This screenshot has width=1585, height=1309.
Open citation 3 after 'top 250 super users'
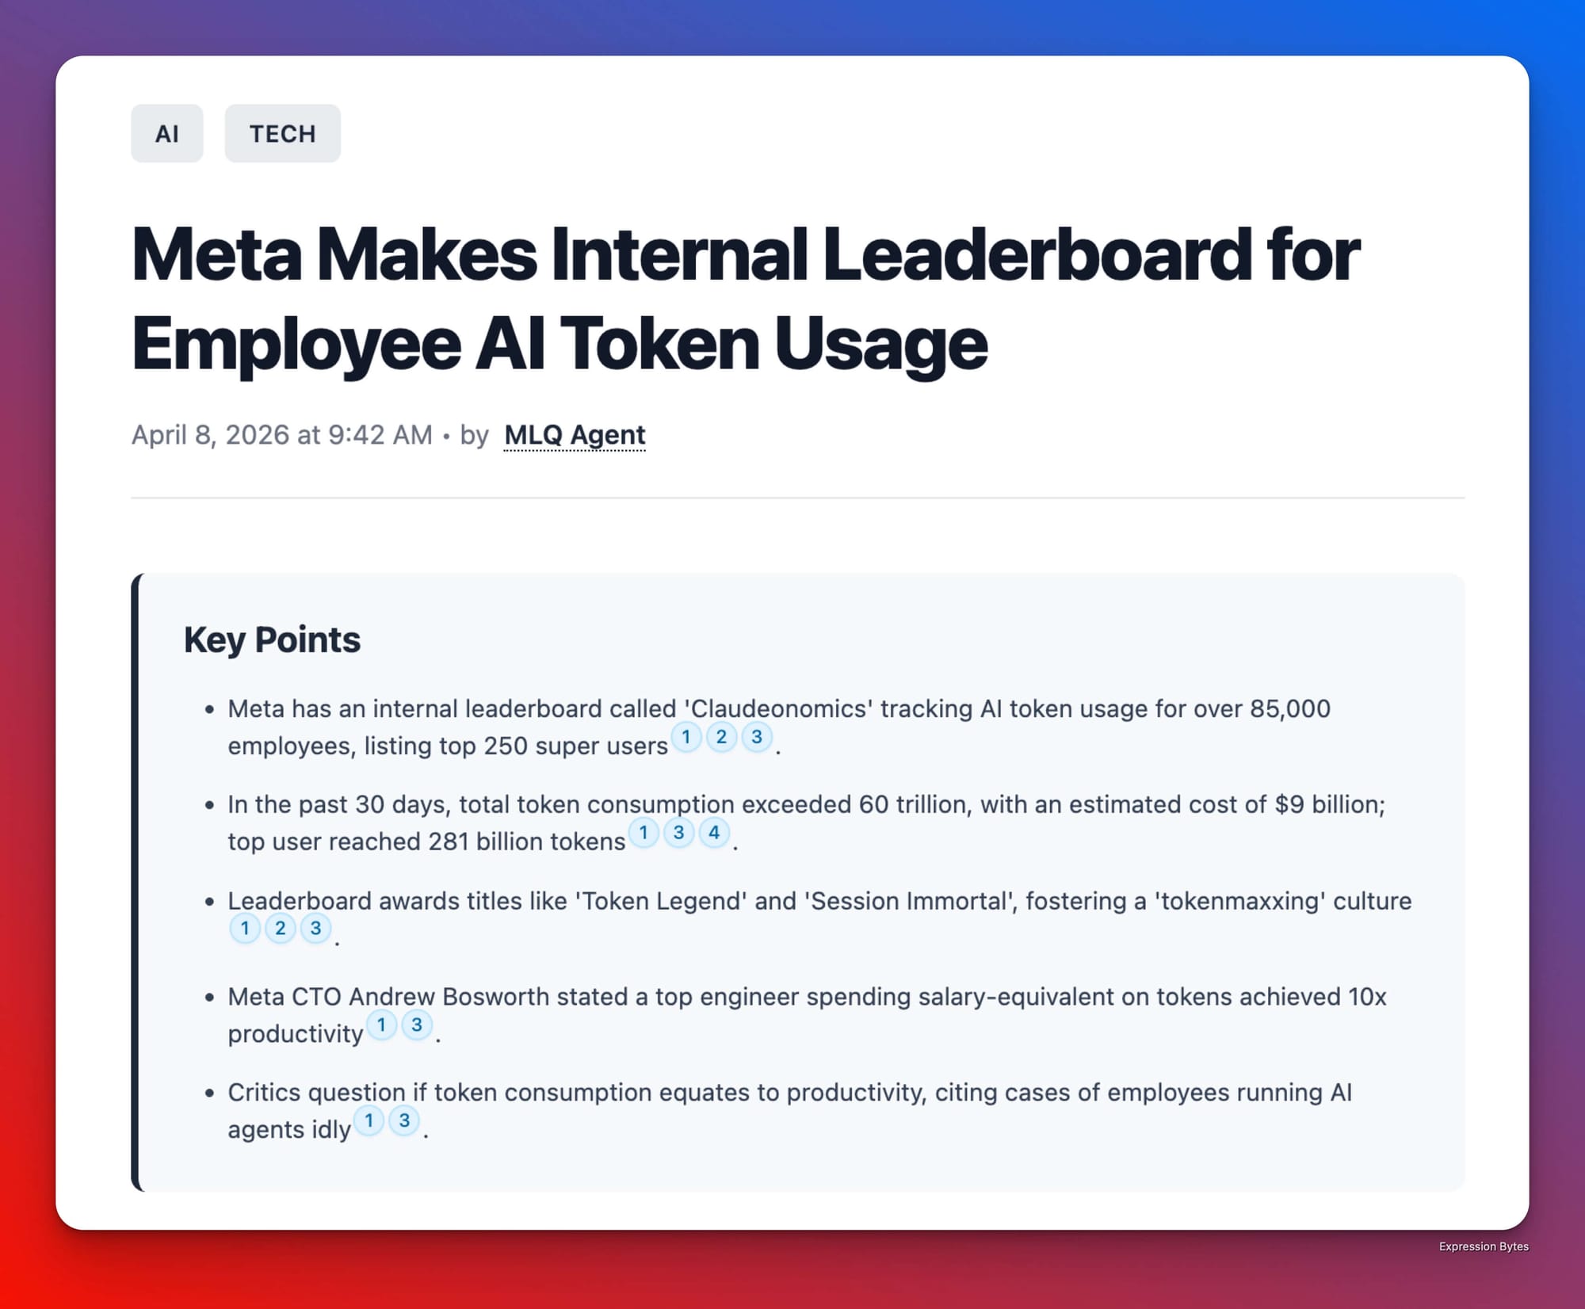(757, 737)
